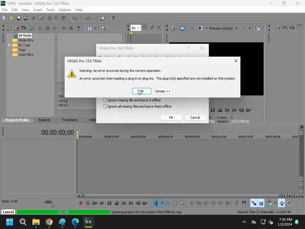Click the green 100 % progress bar
The image size is (305, 229).
63,212
